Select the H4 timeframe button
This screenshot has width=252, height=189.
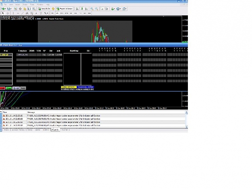click(75, 13)
